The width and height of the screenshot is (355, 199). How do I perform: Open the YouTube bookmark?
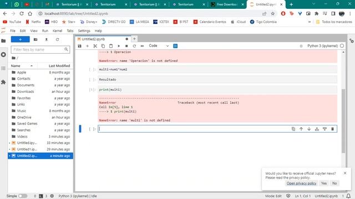[12, 22]
